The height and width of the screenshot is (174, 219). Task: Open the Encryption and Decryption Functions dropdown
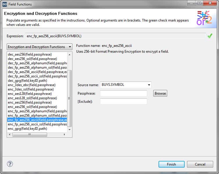39,47
